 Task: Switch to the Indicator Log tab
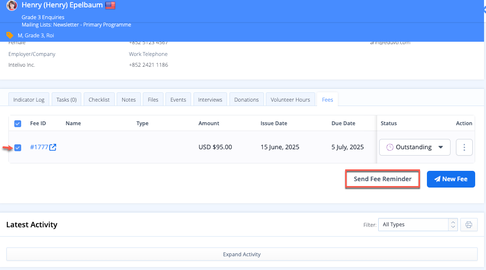pyautogui.click(x=29, y=100)
